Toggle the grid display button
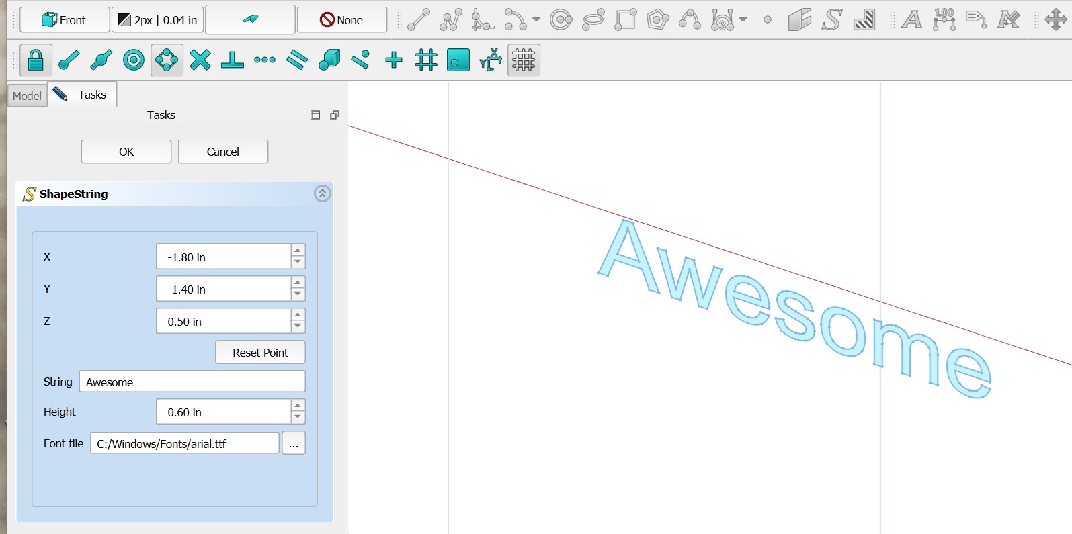This screenshot has height=534, width=1072. 524,60
